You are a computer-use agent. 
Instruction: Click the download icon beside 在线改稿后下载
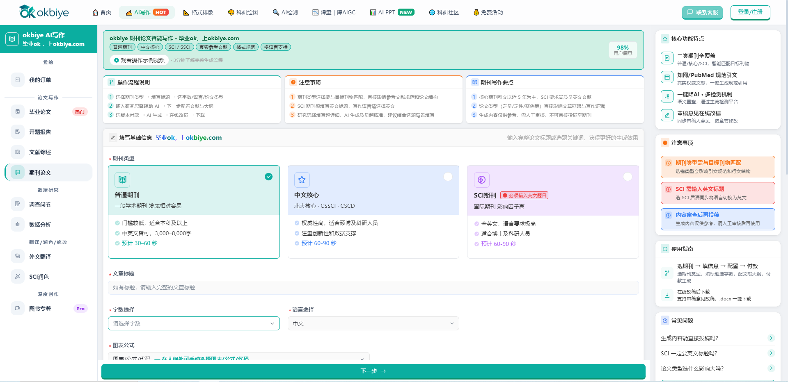667,295
